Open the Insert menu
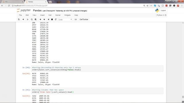Image resolution: width=184 pixels, height=103 pixels. (42, 15)
